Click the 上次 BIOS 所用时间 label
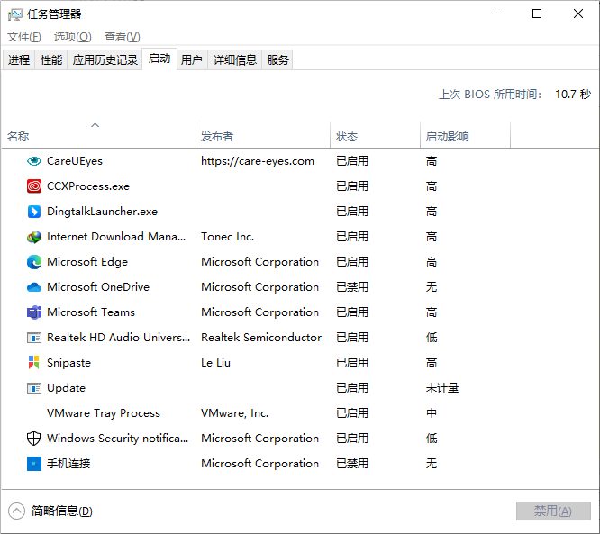Image resolution: width=600 pixels, height=534 pixels. coord(490,94)
